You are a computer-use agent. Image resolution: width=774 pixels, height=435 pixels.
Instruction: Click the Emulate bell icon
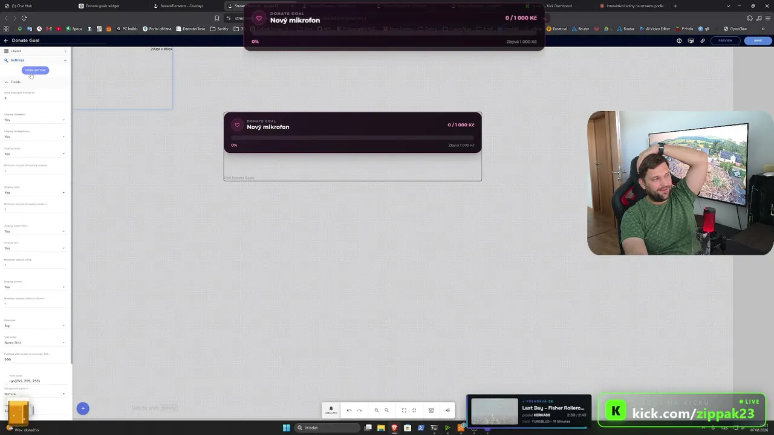pos(331,410)
